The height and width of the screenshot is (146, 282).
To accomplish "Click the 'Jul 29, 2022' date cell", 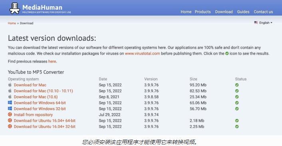I will coord(109,114).
